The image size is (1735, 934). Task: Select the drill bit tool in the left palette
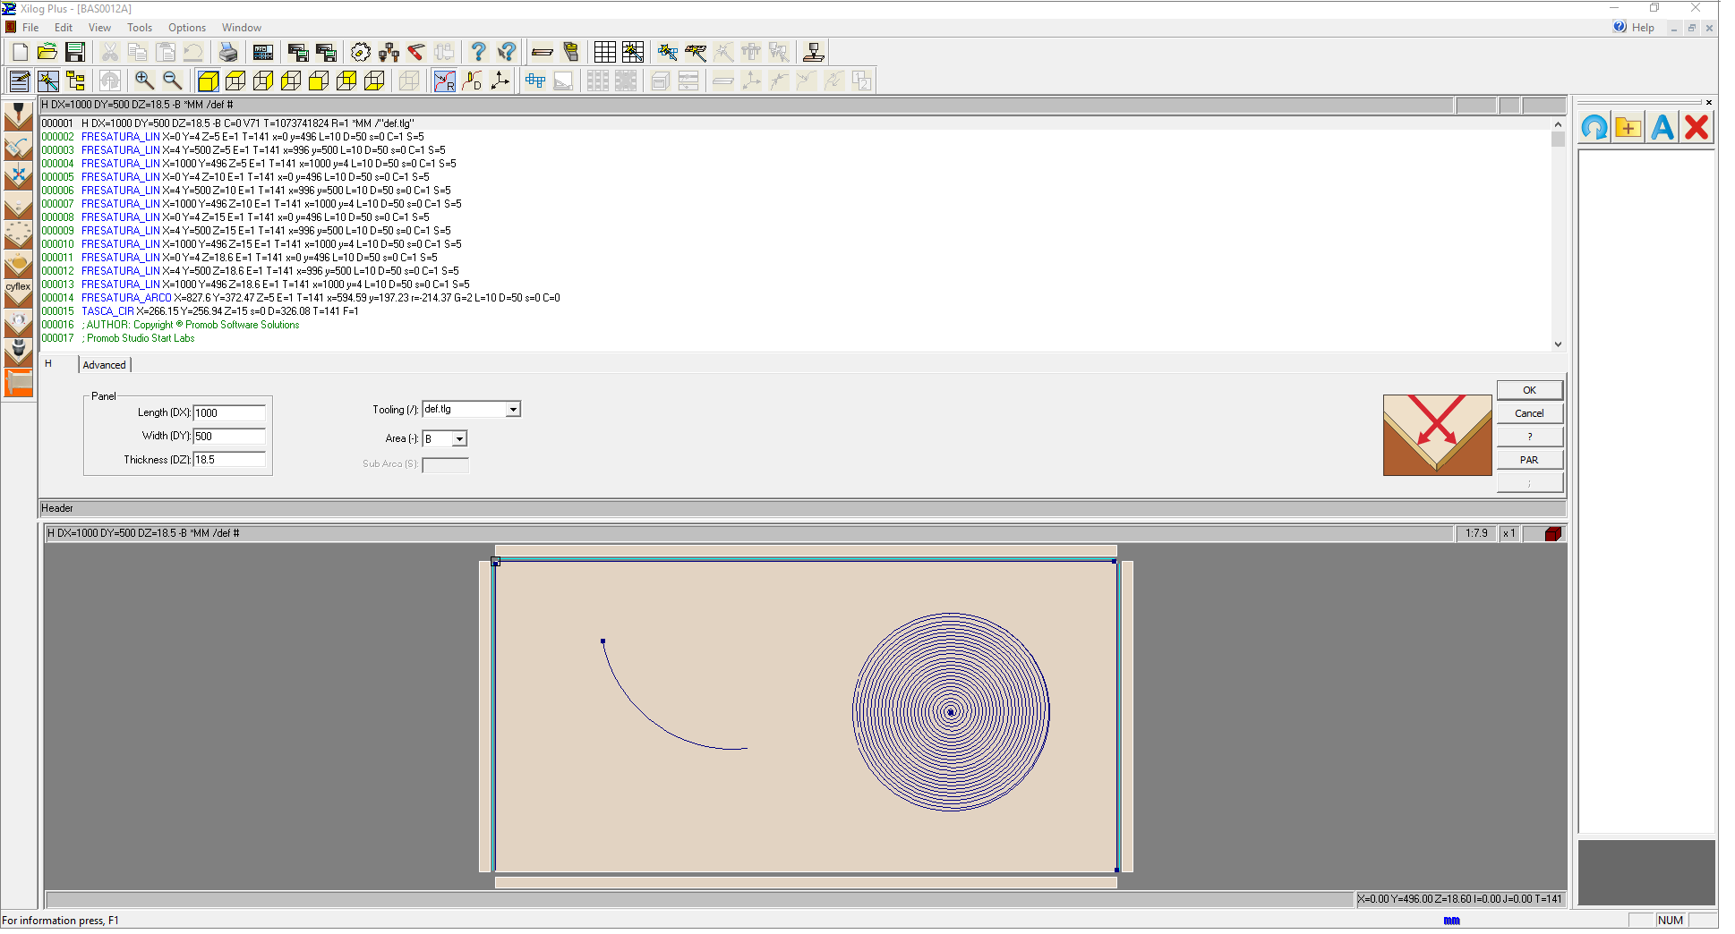point(18,116)
